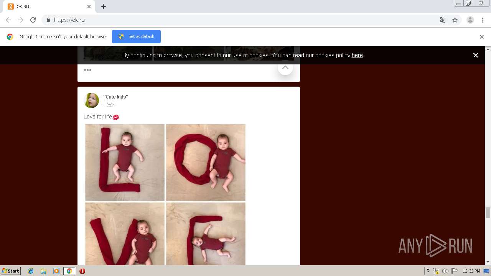
Task: Click the taskbar clock 12:32 PM
Action: 471,271
